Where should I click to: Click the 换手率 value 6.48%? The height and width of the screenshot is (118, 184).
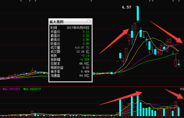pos(85,72)
